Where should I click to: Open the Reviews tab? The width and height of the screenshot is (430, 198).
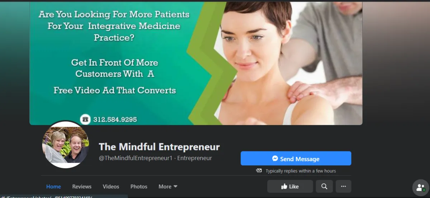(x=82, y=187)
